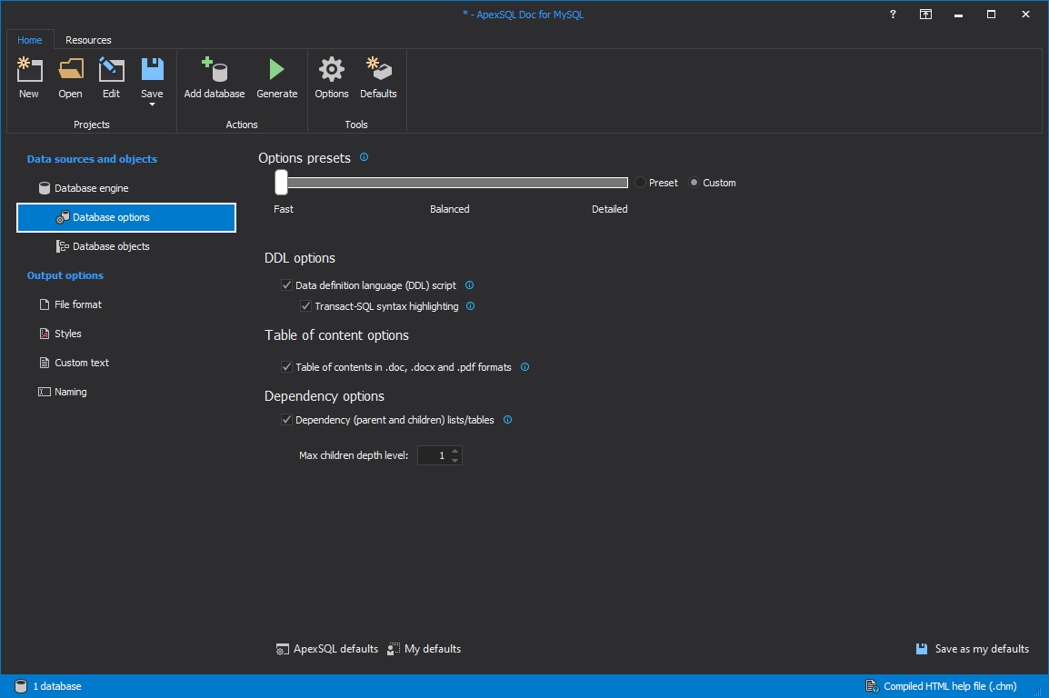Expand the Save dropdown arrow
1049x698 pixels.
pyautogui.click(x=152, y=105)
